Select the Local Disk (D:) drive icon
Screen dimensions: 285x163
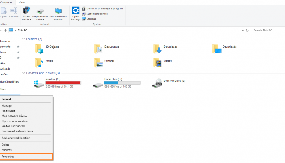click(98, 85)
